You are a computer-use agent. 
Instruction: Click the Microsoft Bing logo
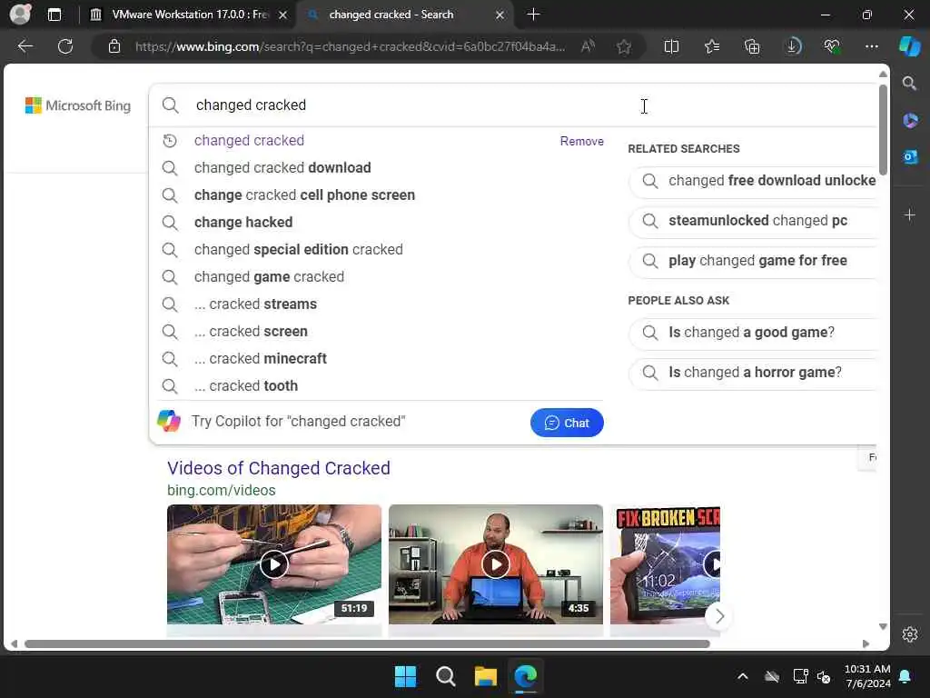pos(78,105)
